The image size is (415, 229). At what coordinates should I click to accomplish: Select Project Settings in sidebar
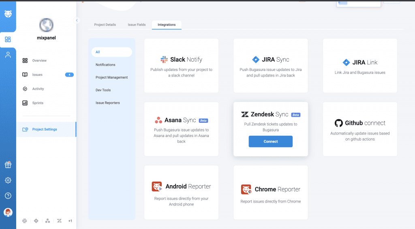46,129
